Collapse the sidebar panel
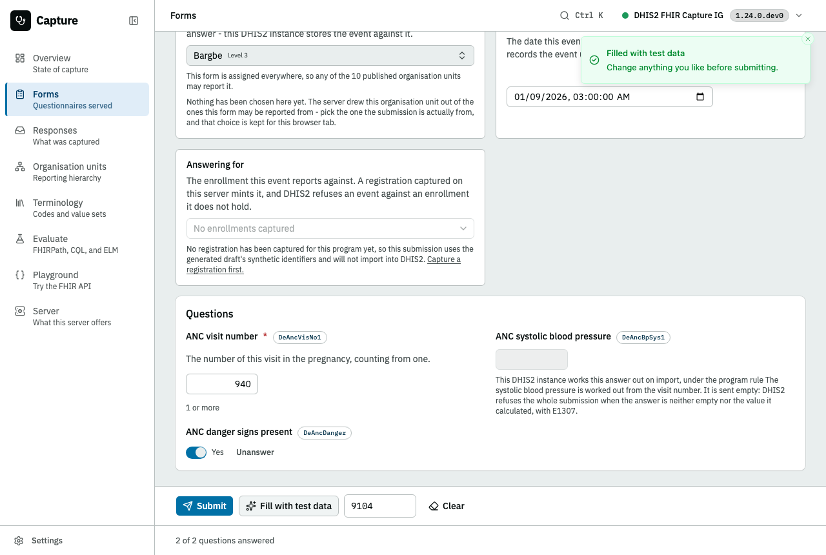 [134, 21]
